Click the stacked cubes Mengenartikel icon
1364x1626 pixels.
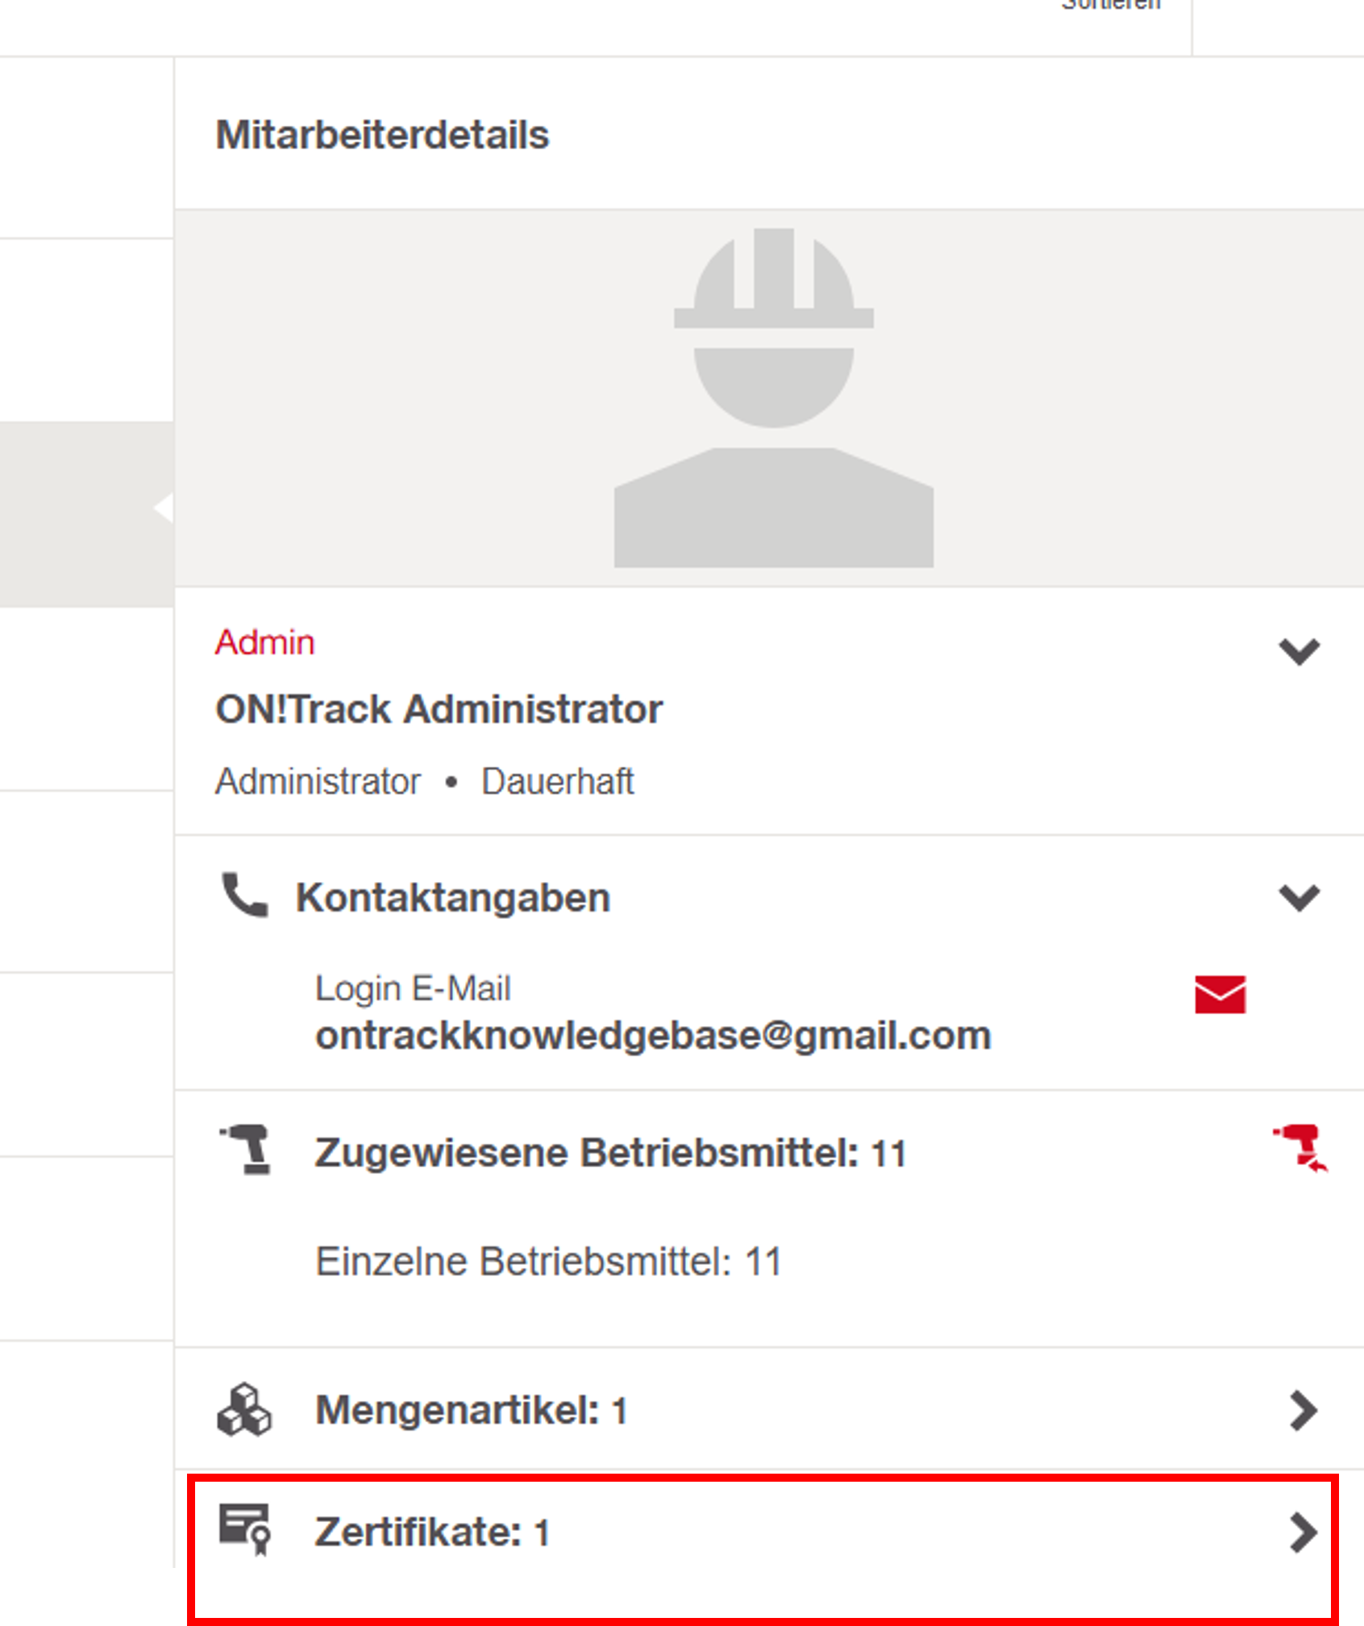[x=244, y=1410]
